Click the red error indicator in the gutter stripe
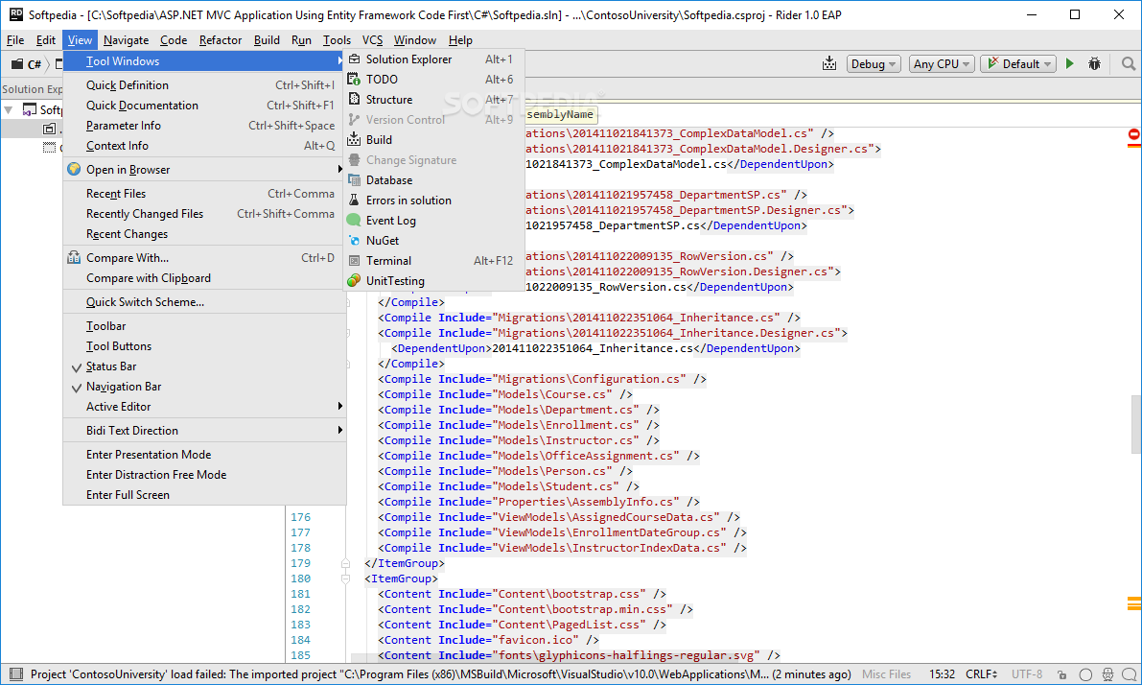1142x685 pixels. click(1134, 135)
